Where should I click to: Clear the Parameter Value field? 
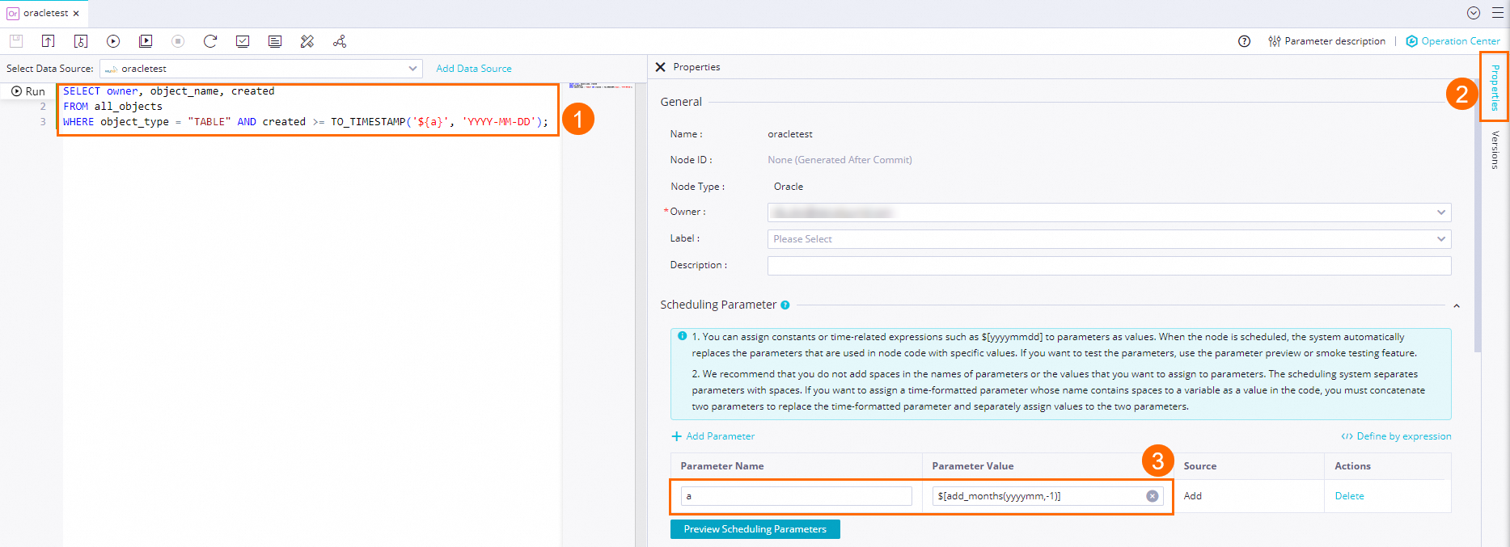(1153, 496)
